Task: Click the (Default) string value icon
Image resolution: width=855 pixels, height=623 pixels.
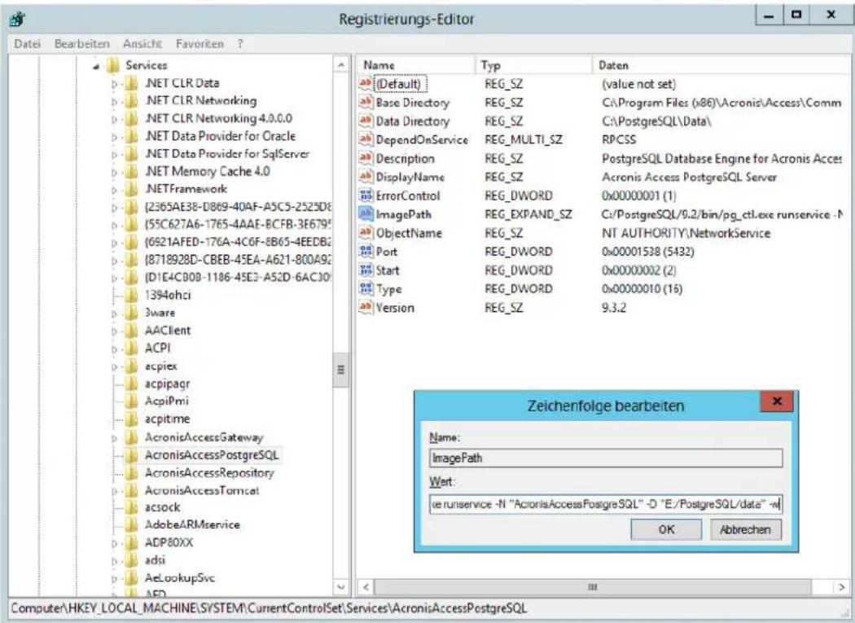Action: pyautogui.click(x=366, y=83)
